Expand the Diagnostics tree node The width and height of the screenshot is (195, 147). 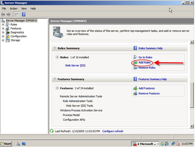[3, 33]
